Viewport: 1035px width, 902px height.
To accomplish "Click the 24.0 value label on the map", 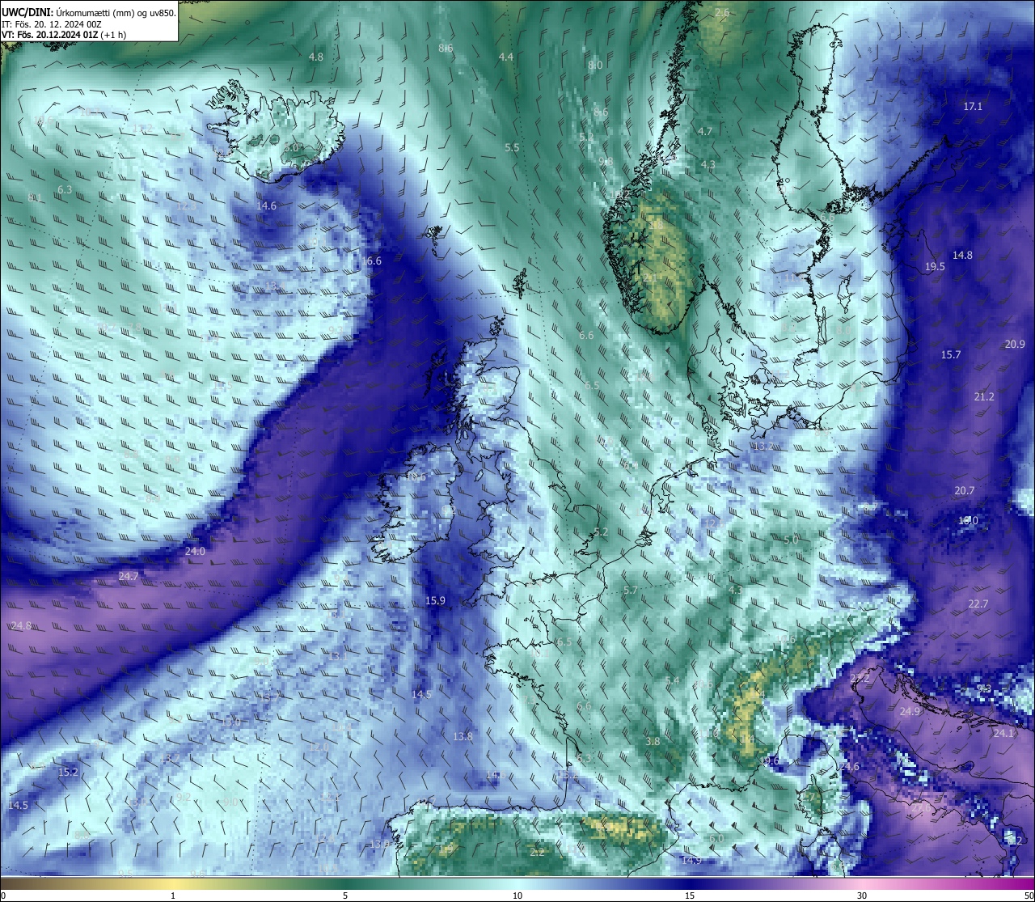I will [x=195, y=551].
